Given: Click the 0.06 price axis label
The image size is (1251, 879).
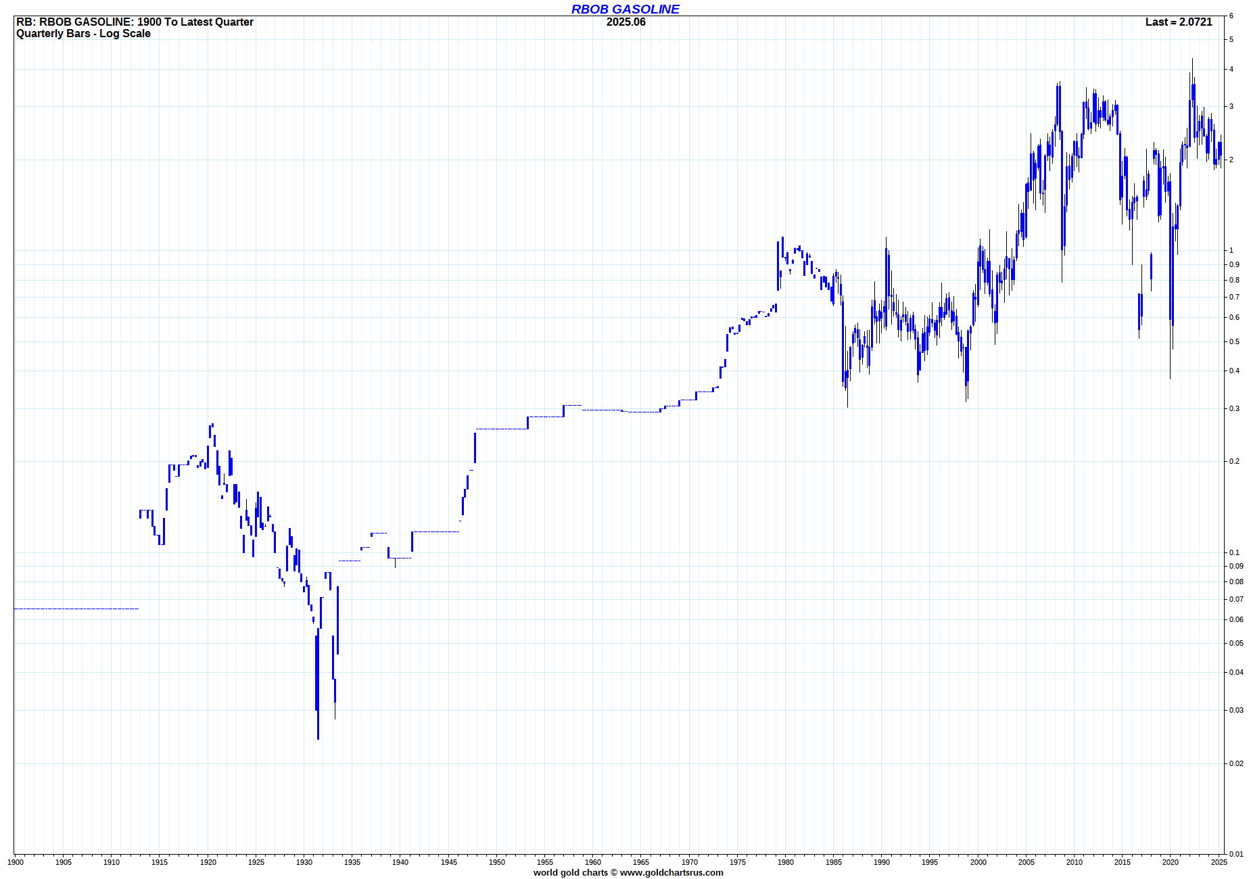Looking at the screenshot, I should coord(1236,619).
